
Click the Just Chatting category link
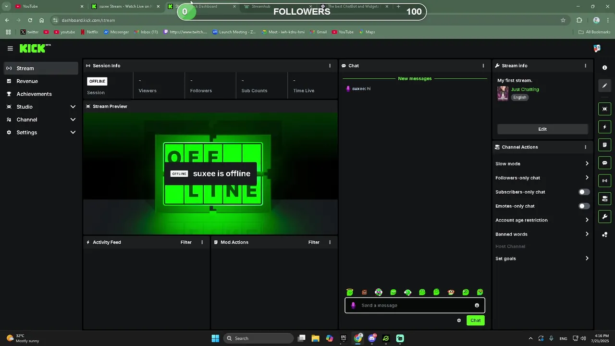point(525,89)
